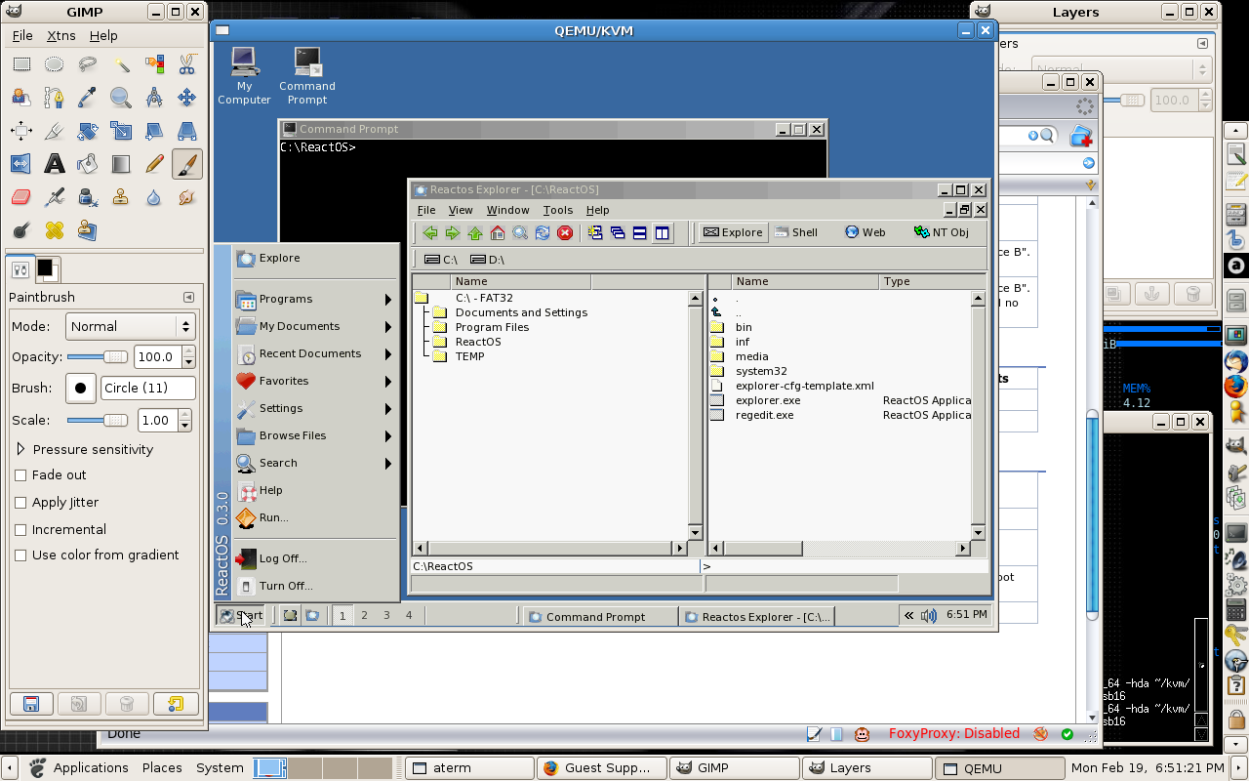Check Use color from gradient
The width and height of the screenshot is (1249, 781).
point(20,555)
